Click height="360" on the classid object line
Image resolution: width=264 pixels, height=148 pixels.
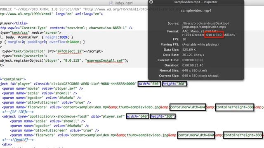click(174, 84)
